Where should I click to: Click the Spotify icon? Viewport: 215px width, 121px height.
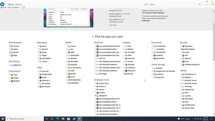pyautogui.click(x=69, y=74)
